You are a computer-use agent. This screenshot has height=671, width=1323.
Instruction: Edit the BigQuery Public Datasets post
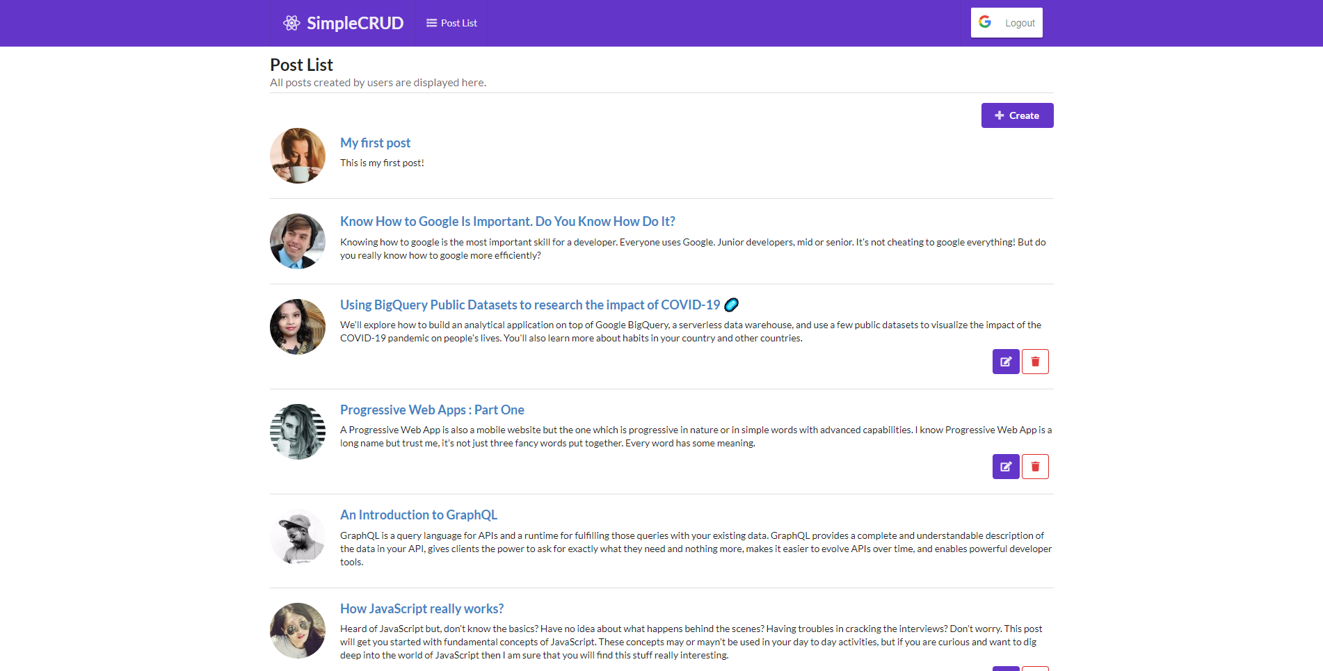tap(1005, 362)
